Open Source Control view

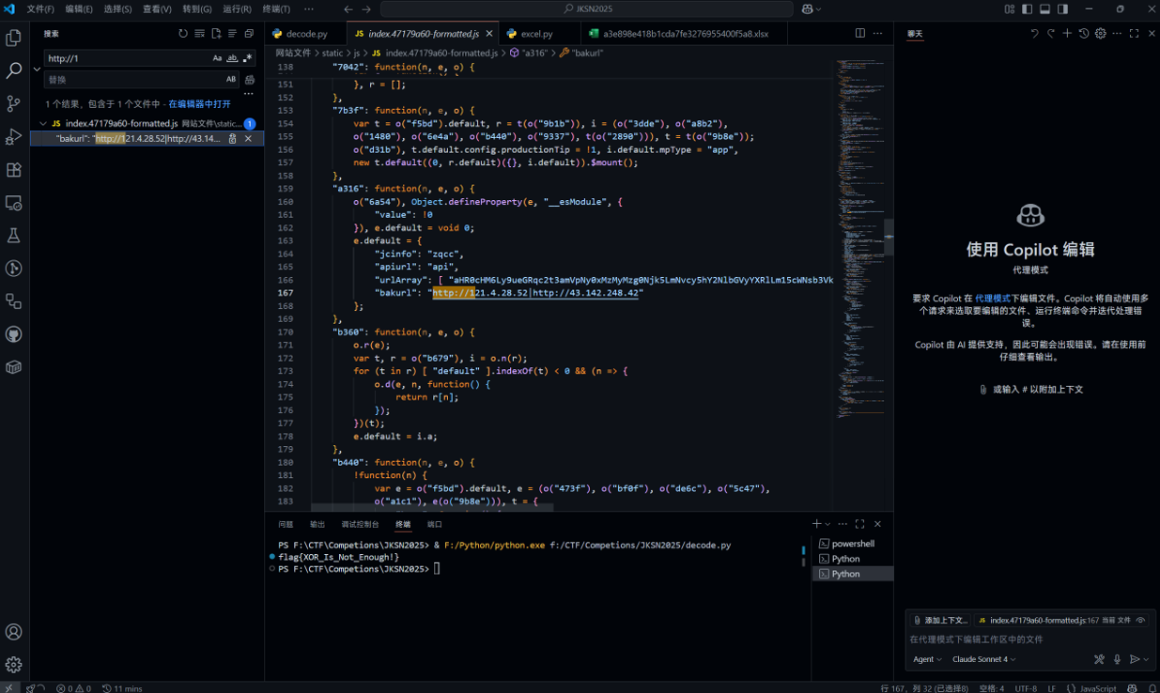14,104
